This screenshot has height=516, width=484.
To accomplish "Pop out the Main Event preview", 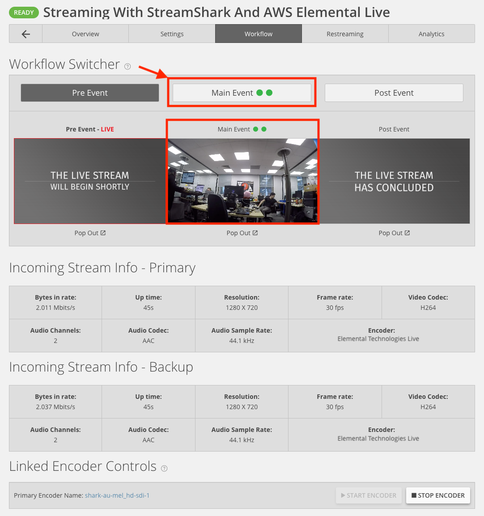I will point(242,233).
